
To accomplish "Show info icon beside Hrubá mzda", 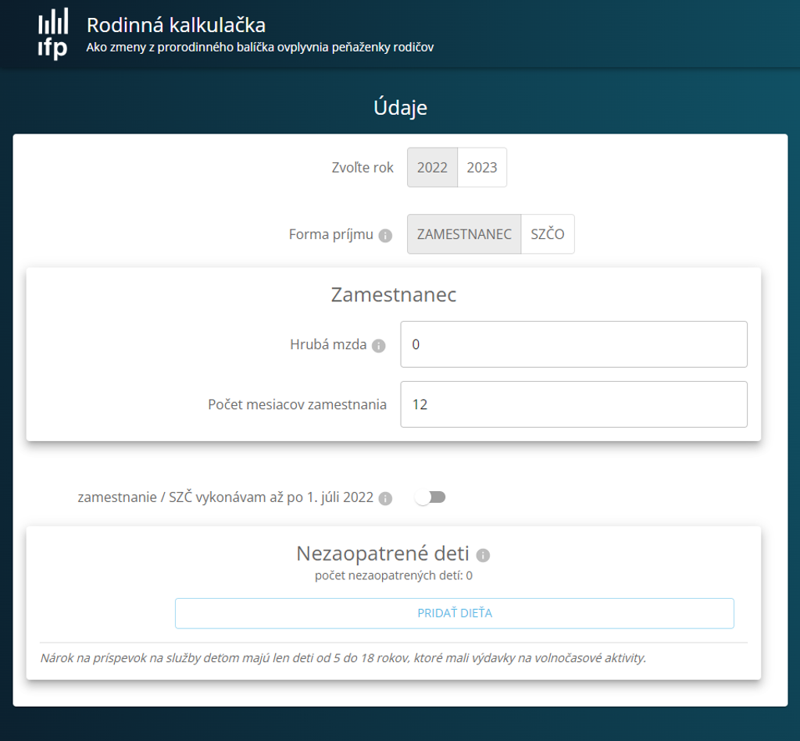I will tap(379, 345).
